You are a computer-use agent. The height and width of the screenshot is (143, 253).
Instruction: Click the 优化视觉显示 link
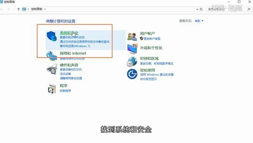point(148,79)
